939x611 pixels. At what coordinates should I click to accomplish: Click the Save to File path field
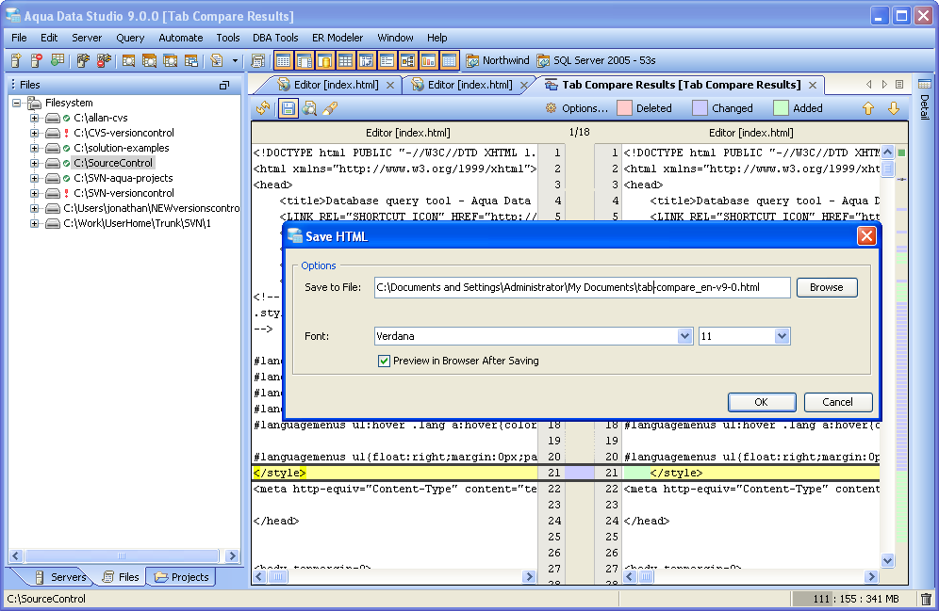(582, 287)
